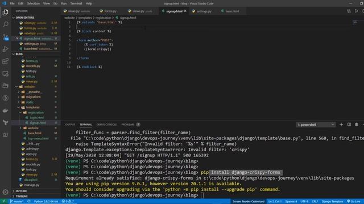Kill the terminal with trash icon
This screenshot has height=204, width=364.
(x=357, y=125)
